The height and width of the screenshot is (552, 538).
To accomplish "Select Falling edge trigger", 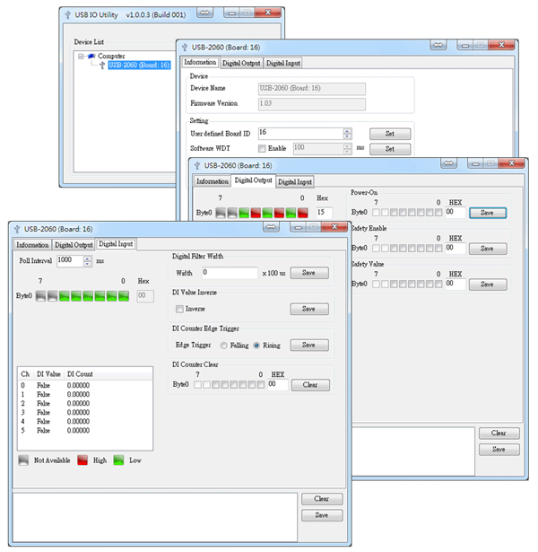I will point(223,346).
